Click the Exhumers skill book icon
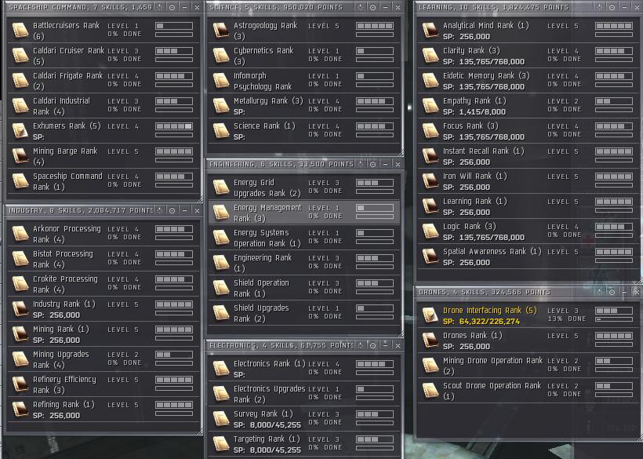This screenshot has width=643, height=459. 20,131
